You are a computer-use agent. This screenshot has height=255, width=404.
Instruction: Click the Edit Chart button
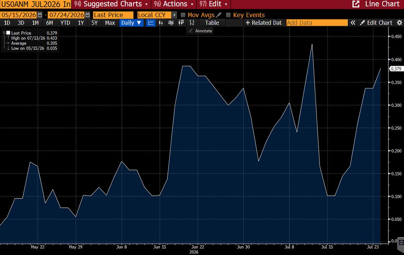pos(376,23)
